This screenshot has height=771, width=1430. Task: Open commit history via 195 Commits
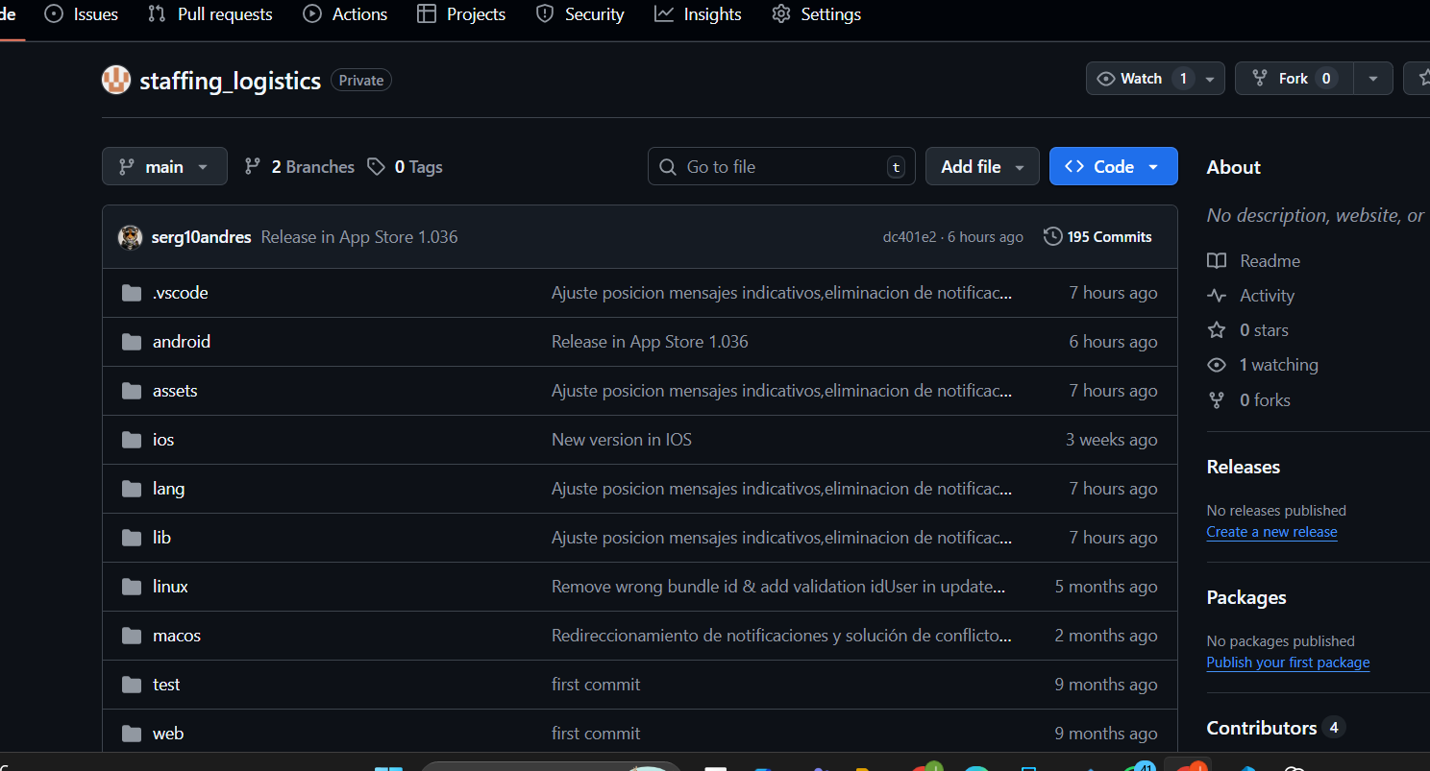pos(1097,237)
